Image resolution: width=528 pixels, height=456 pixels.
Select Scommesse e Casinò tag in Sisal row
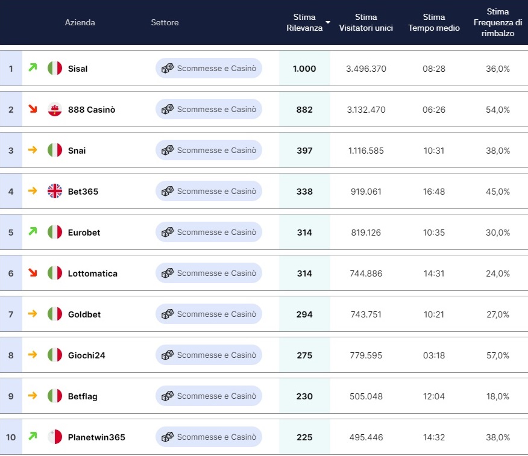click(209, 69)
